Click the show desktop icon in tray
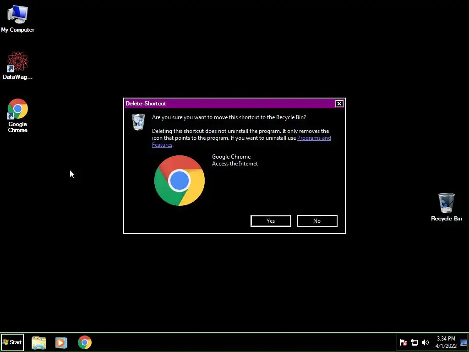The width and height of the screenshot is (469, 352). (x=464, y=342)
